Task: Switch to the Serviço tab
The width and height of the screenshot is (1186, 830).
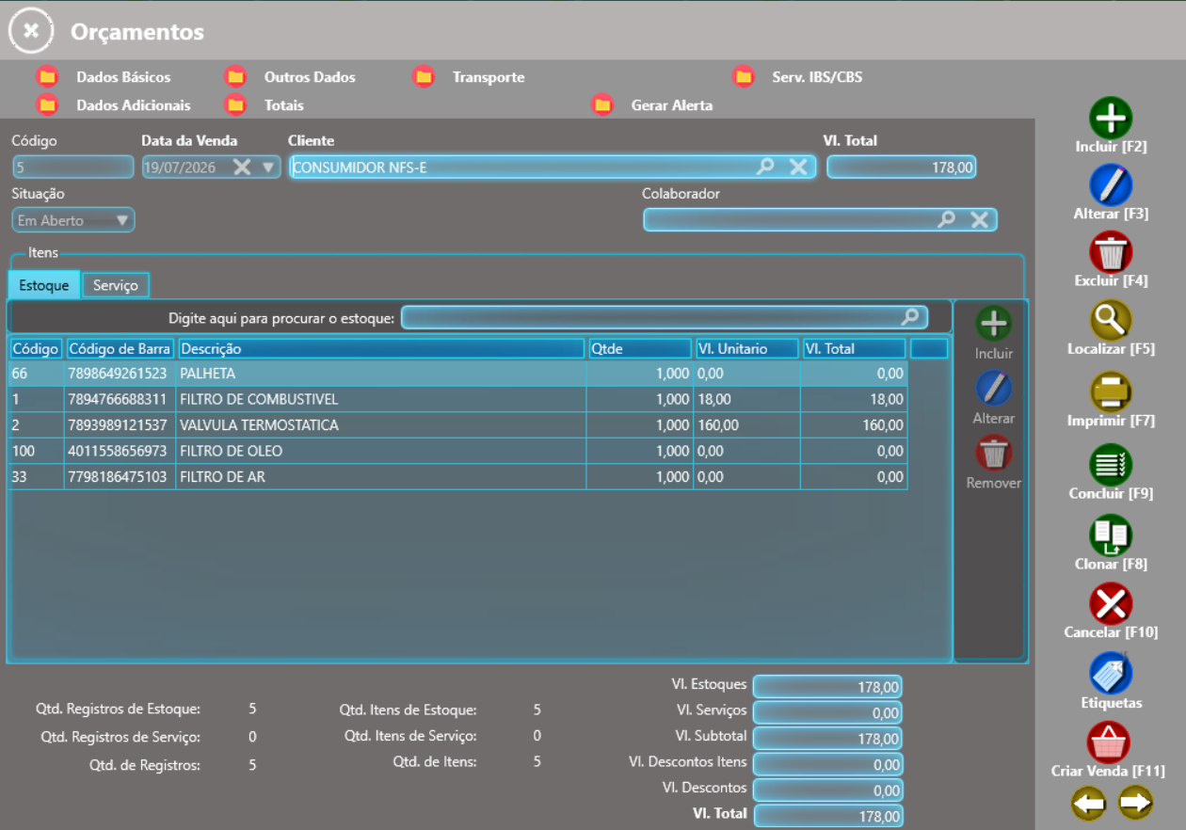Action: pos(116,285)
